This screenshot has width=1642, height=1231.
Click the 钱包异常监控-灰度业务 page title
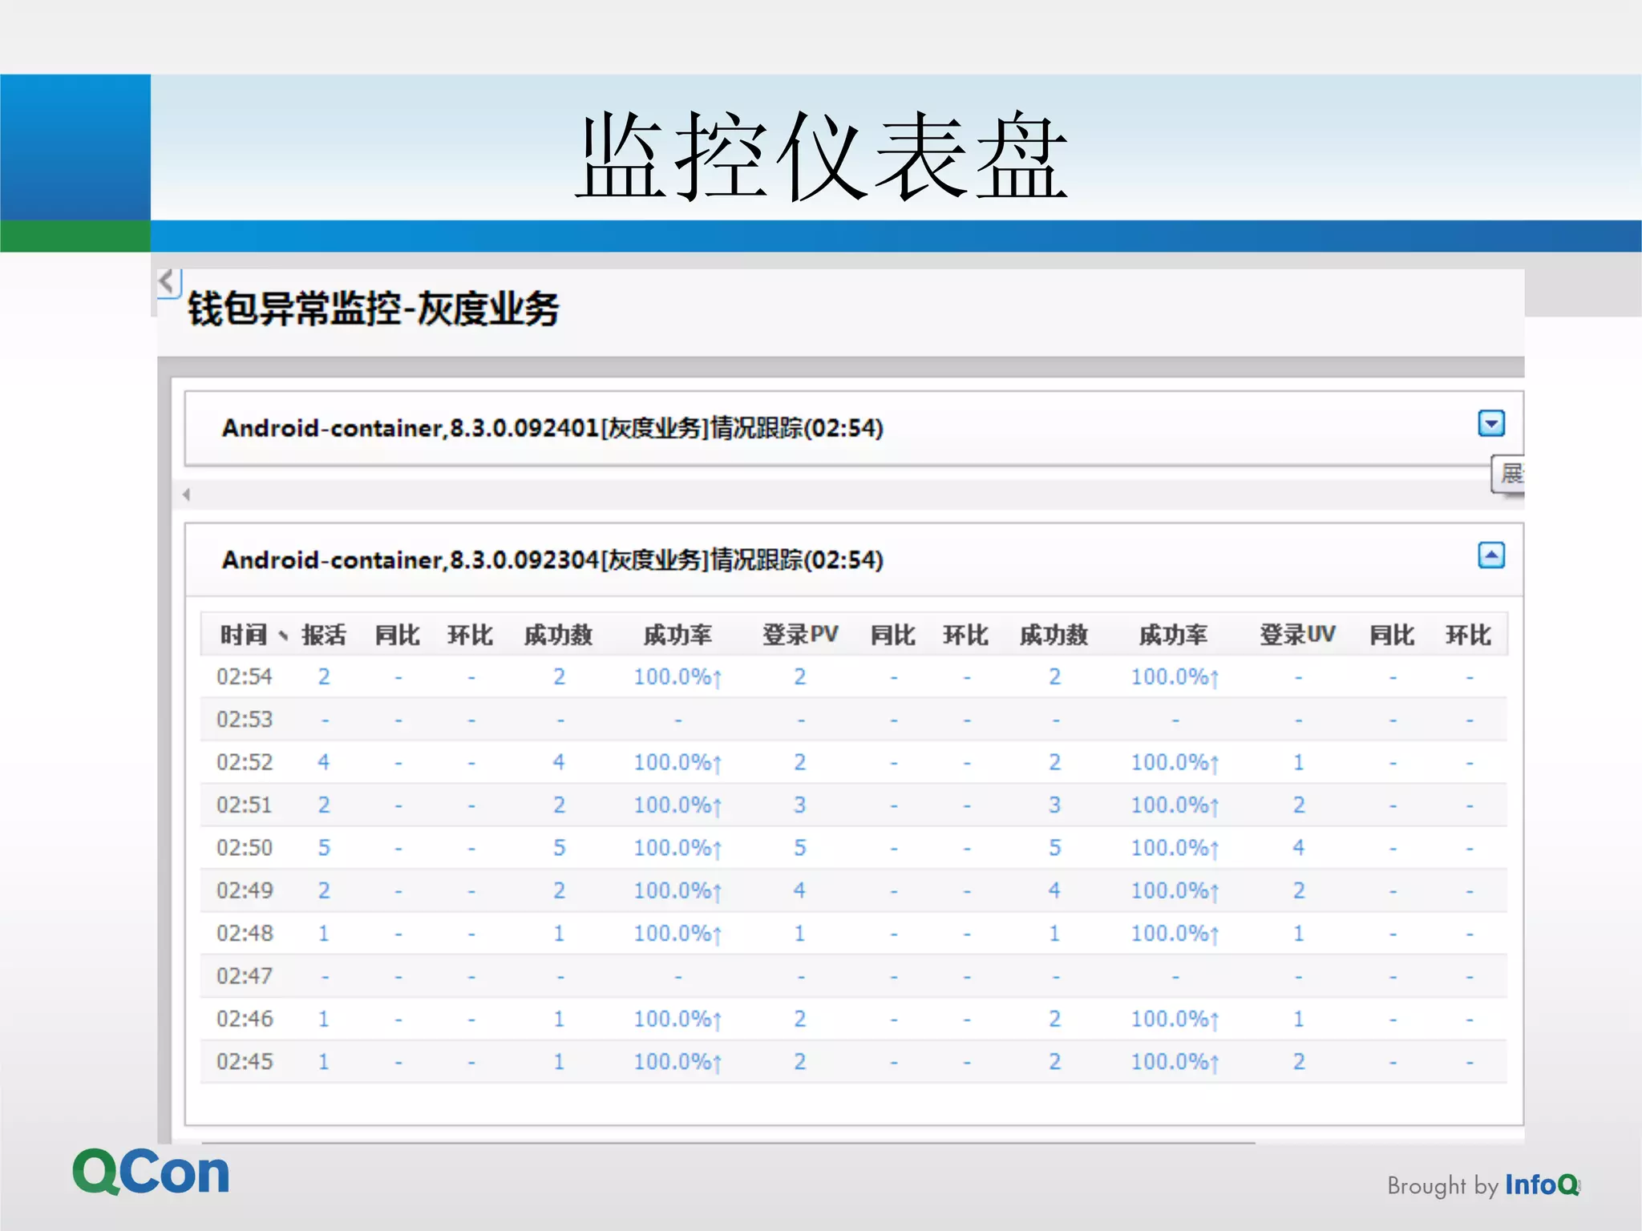click(373, 309)
